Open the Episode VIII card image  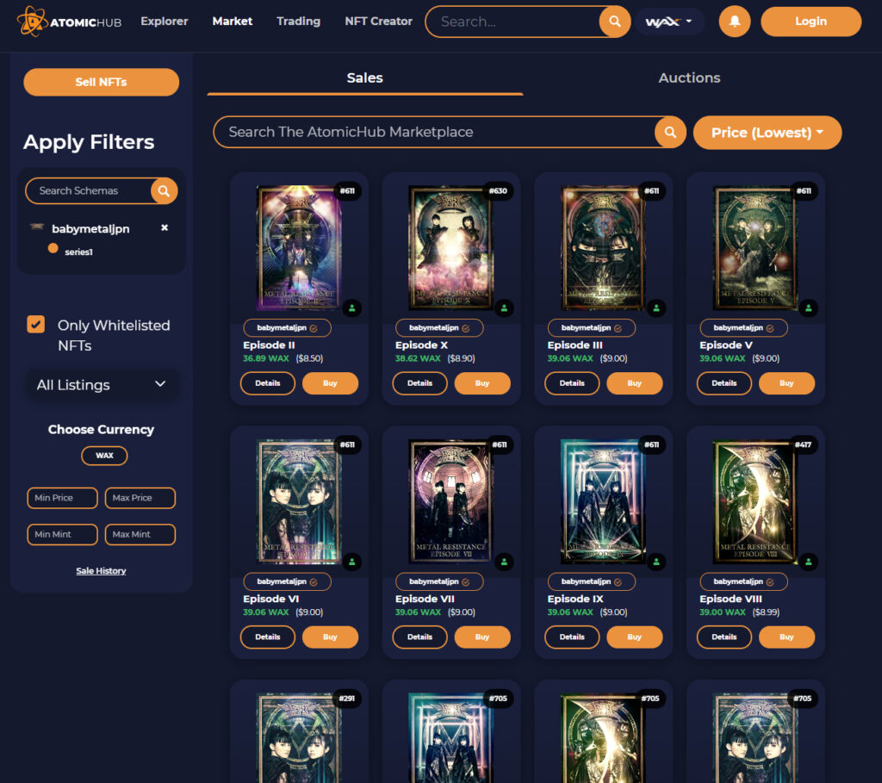point(755,501)
